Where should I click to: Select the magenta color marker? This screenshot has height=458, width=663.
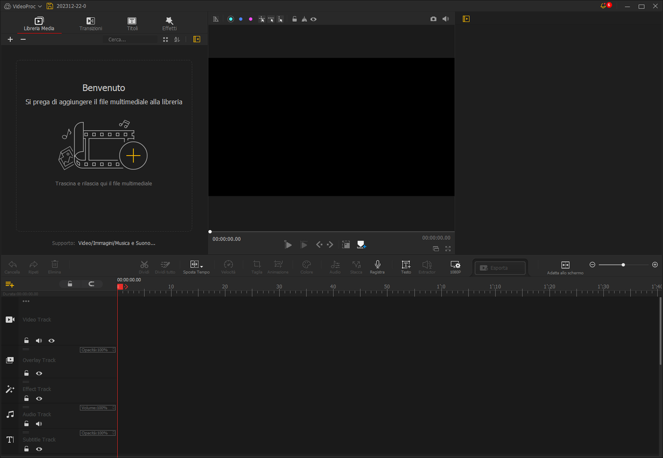(x=251, y=19)
